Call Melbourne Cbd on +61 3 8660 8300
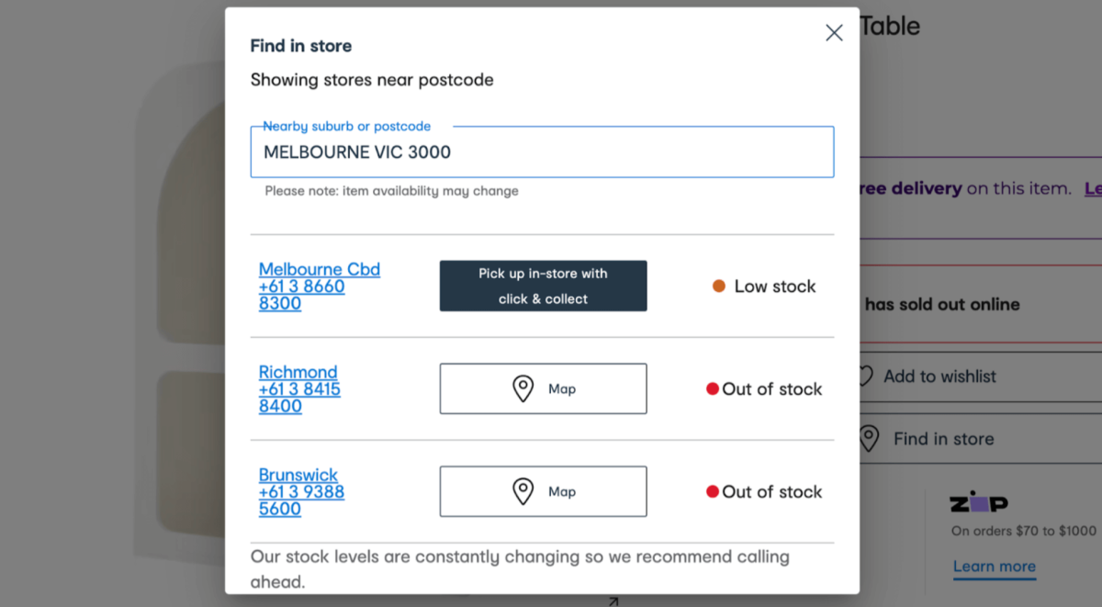This screenshot has width=1102, height=607. (x=301, y=295)
